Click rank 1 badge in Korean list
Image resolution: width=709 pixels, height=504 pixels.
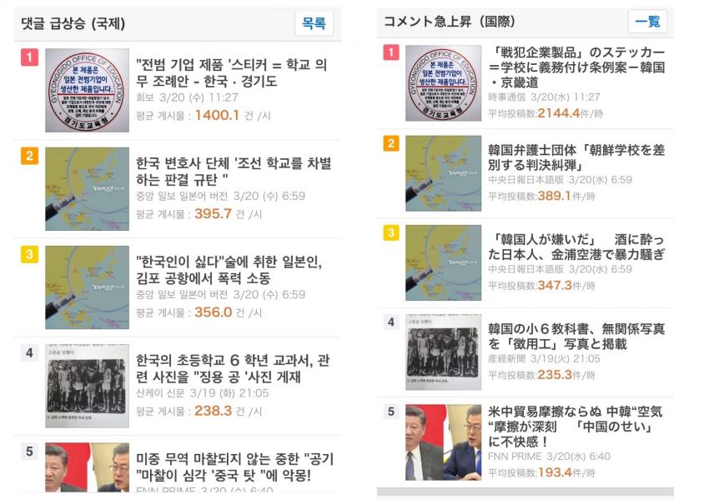[x=29, y=57]
